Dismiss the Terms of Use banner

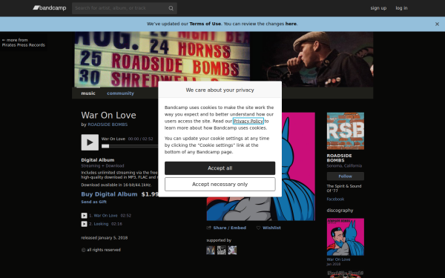click(437, 24)
